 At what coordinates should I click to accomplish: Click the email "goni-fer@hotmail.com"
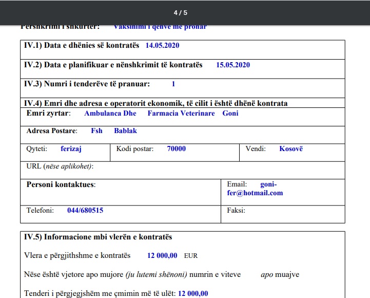pos(255,189)
